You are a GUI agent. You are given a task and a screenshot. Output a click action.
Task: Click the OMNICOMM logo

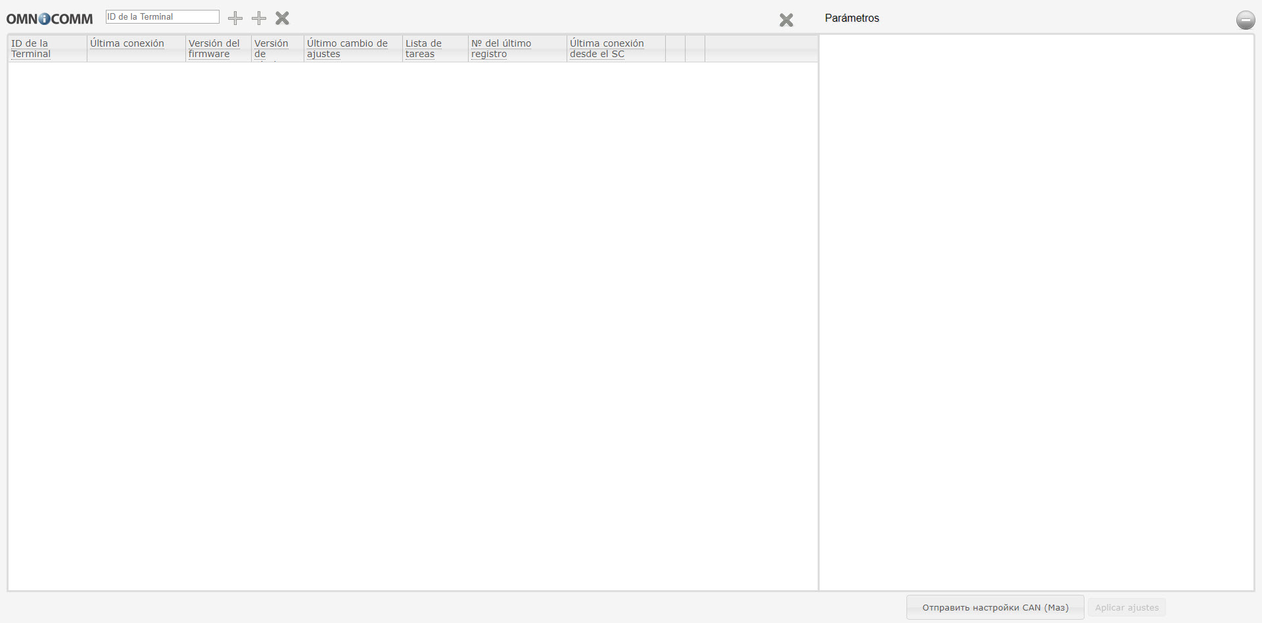[x=49, y=19]
